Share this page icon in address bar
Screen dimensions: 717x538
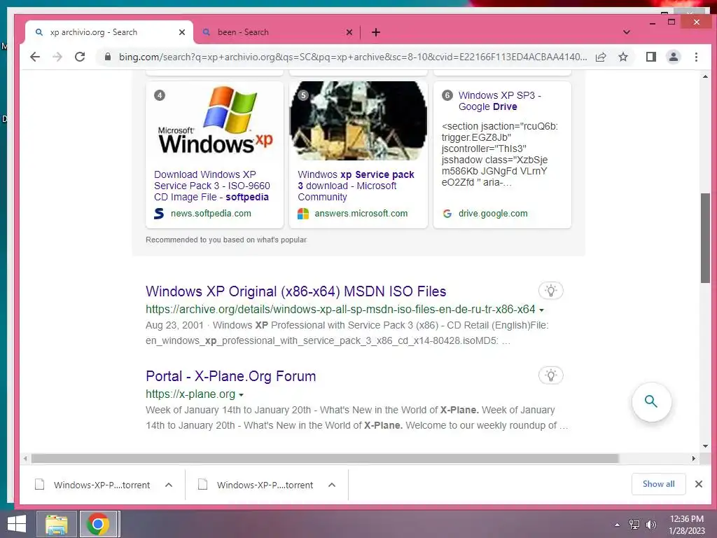point(601,57)
